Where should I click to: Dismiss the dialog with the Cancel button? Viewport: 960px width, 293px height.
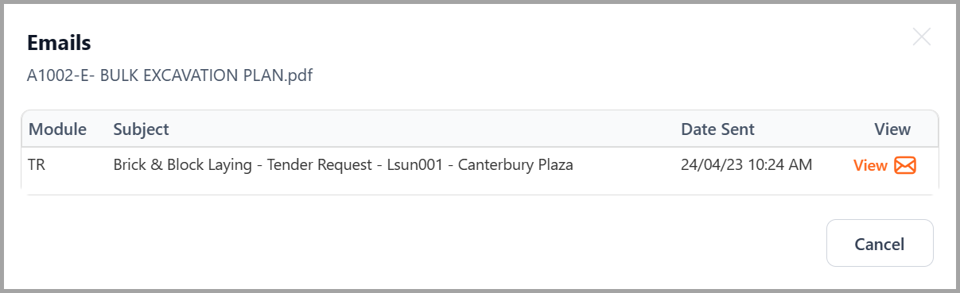[x=880, y=243]
